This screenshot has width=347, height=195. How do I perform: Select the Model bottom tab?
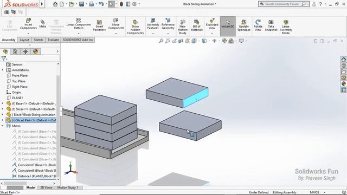pyautogui.click(x=31, y=187)
